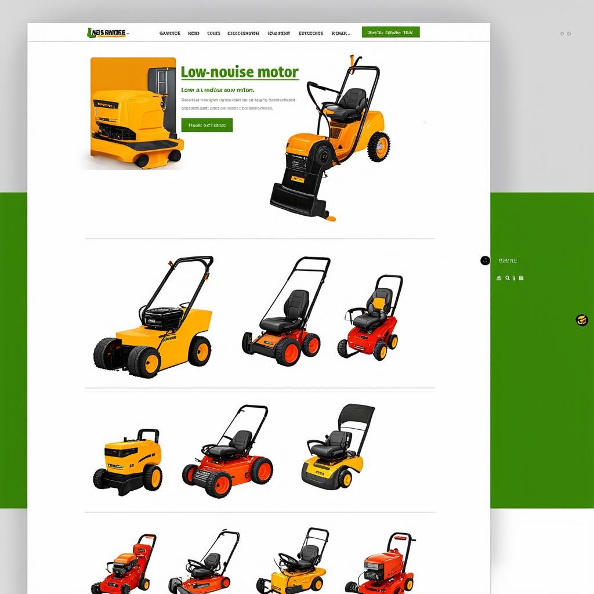This screenshot has height=594, width=594.
Task: Click the yellow-on-black round badge icon
Action: [581, 320]
